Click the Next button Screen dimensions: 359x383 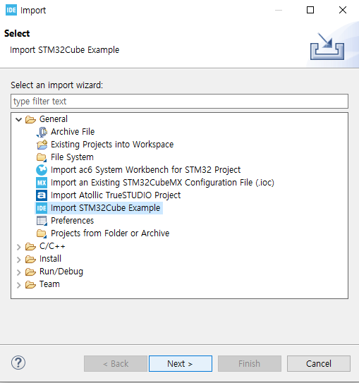click(x=181, y=364)
